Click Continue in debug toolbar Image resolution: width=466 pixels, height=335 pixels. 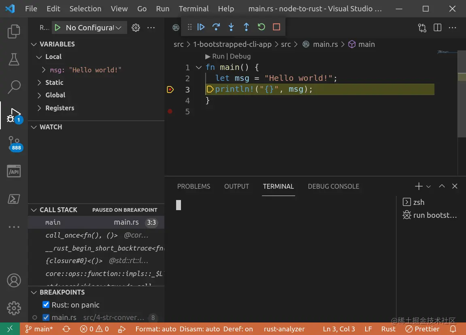[201, 27]
